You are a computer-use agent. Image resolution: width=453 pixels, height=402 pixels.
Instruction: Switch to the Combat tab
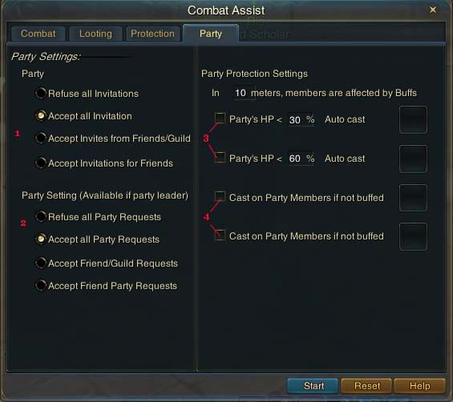pyautogui.click(x=38, y=34)
